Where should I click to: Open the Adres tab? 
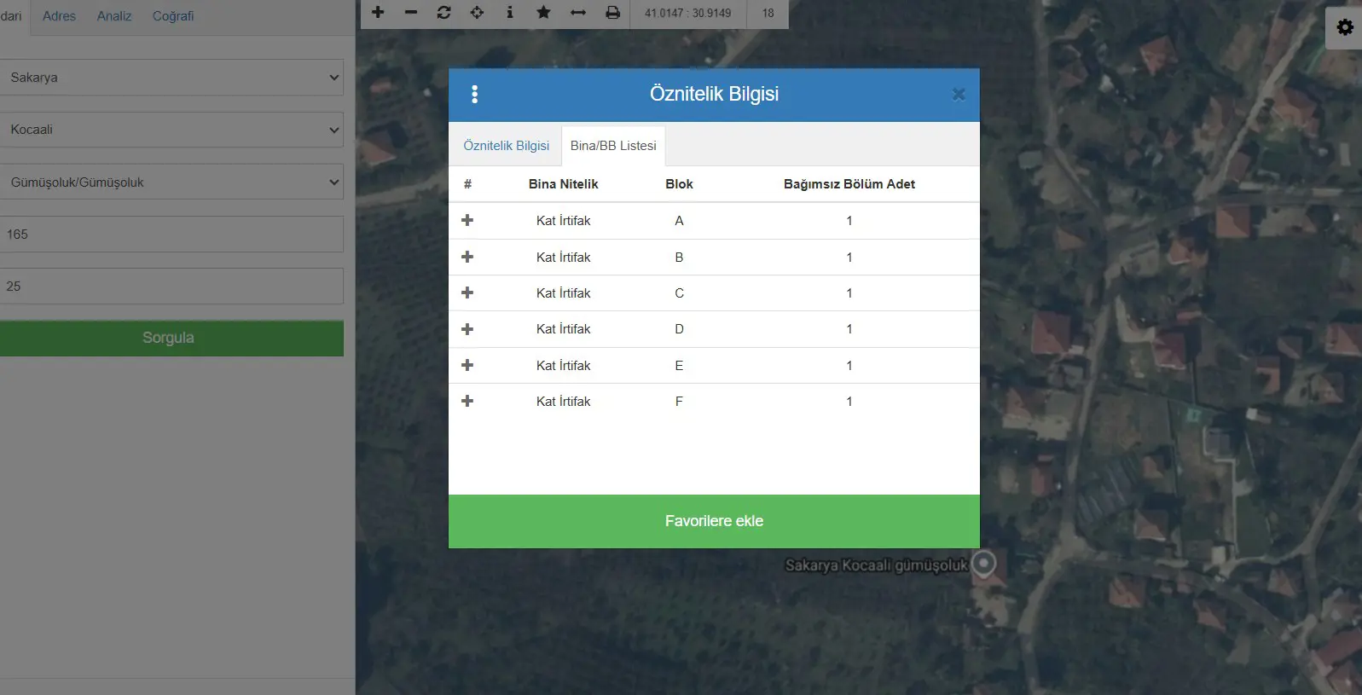click(x=59, y=16)
